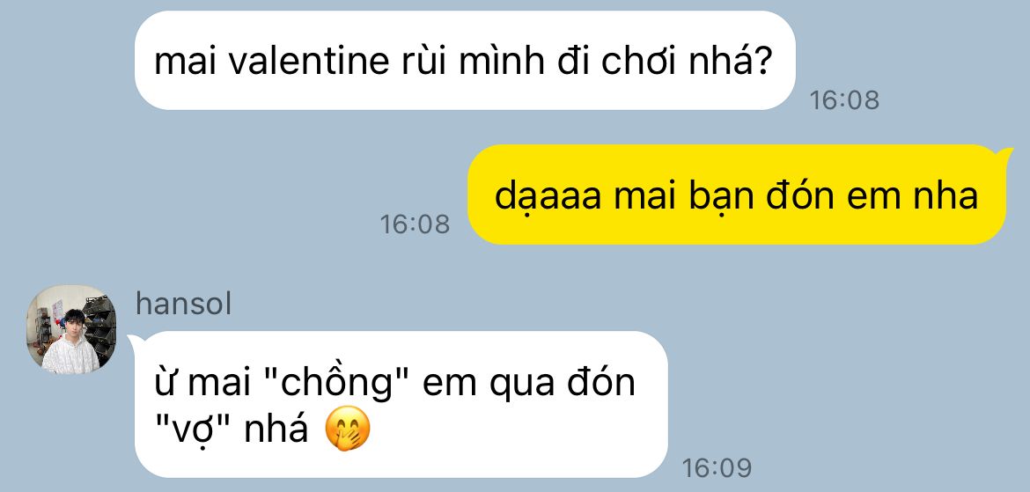Click the word "dạaaa" in the yellow bubble
The width and height of the screenshot is (1030, 492).
pyautogui.click(x=548, y=196)
